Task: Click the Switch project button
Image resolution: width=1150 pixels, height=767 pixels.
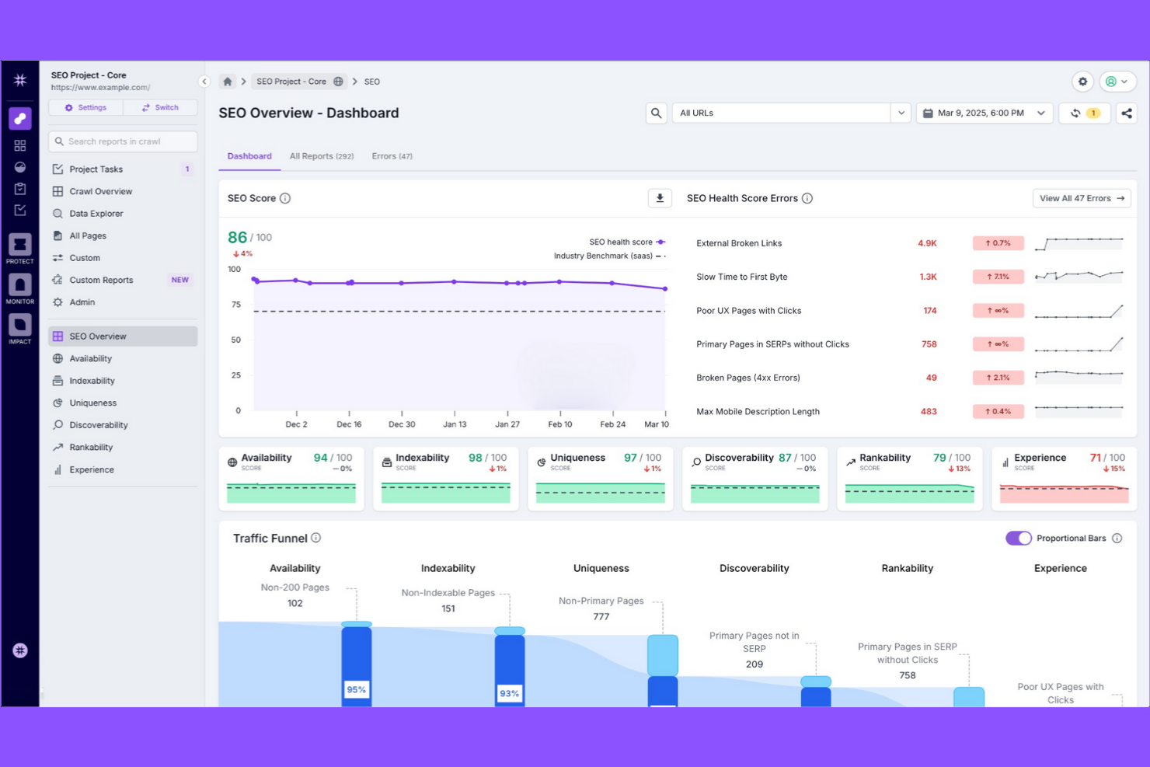Action: pyautogui.click(x=160, y=107)
